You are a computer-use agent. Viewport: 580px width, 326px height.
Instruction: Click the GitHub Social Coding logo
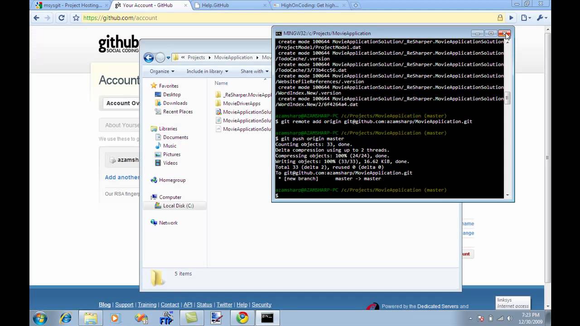pyautogui.click(x=119, y=44)
